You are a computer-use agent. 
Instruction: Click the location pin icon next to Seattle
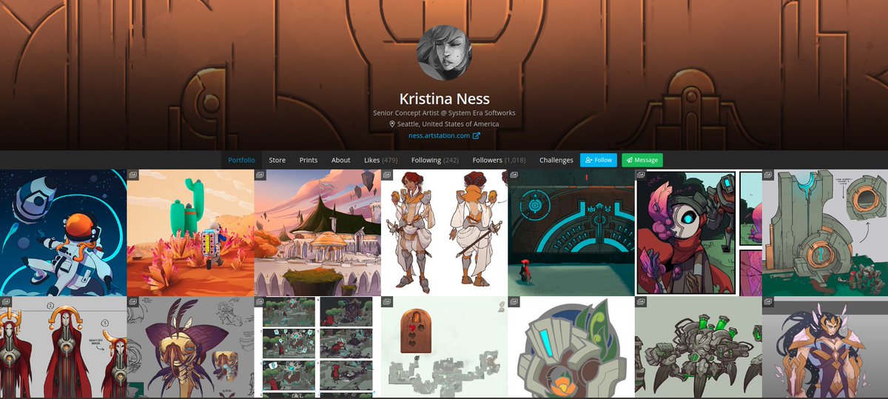[x=392, y=124]
